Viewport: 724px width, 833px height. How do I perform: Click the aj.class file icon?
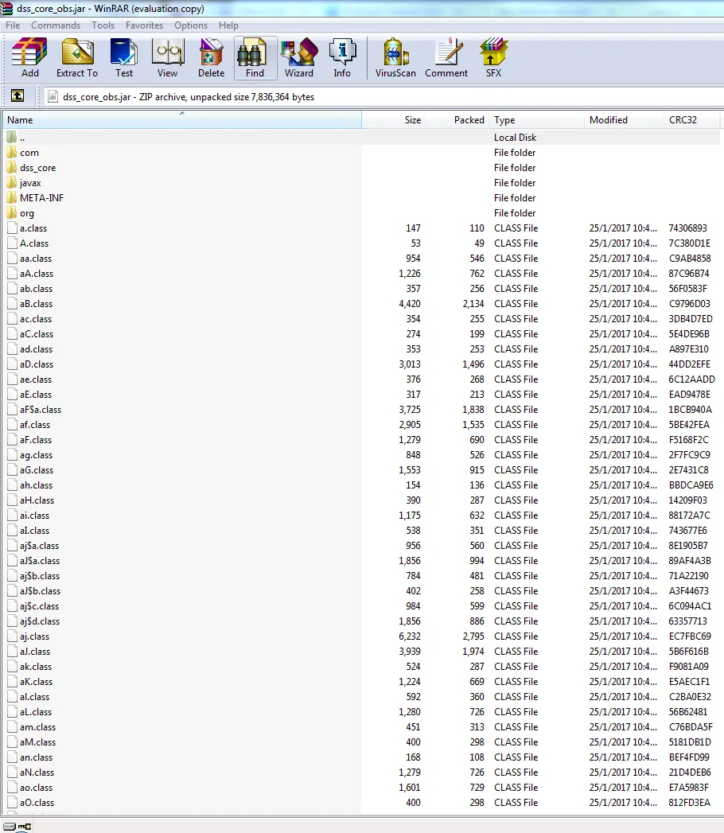pyautogui.click(x=12, y=636)
